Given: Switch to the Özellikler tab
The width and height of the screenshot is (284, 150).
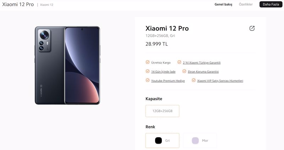Looking at the screenshot, I should click(x=246, y=4).
